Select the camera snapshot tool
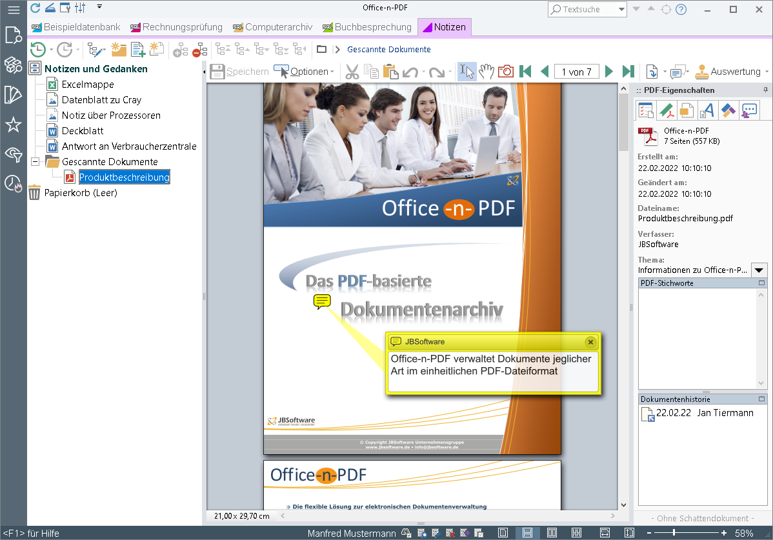 [x=505, y=72]
